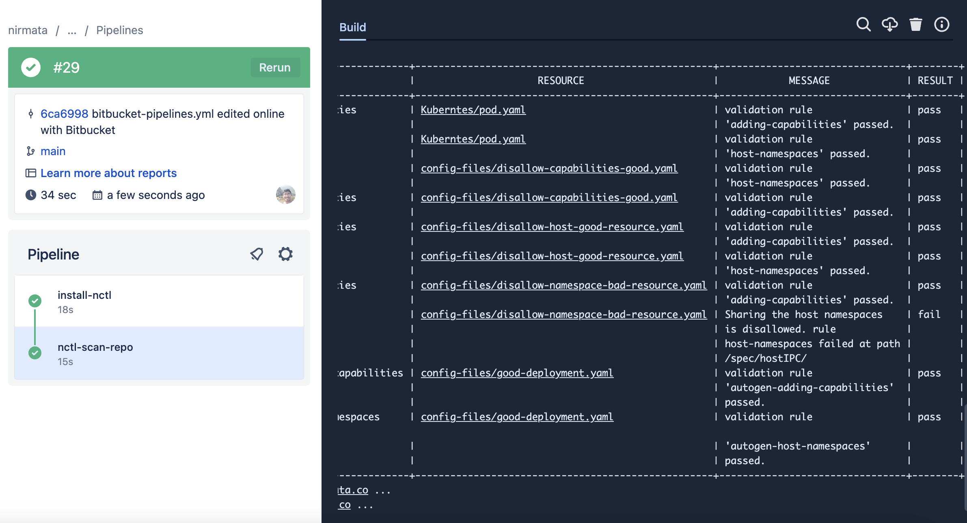Screen dimensions: 967x523
Task: Download the raw build log
Action: tap(889, 25)
